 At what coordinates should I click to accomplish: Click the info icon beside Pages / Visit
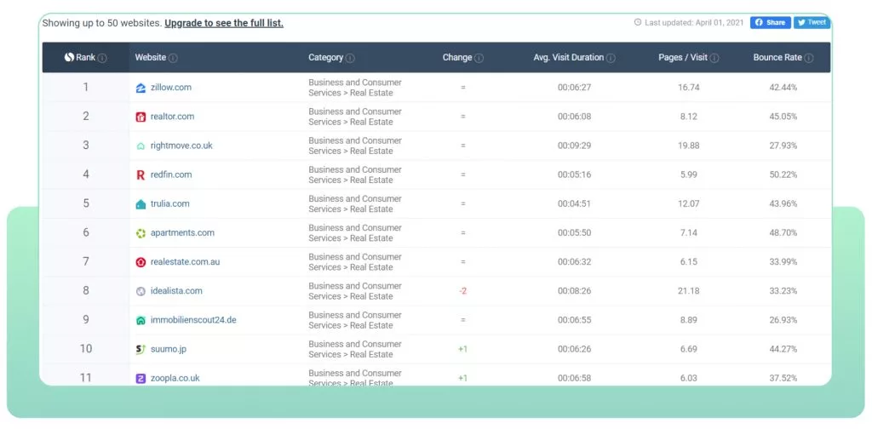[x=714, y=58]
